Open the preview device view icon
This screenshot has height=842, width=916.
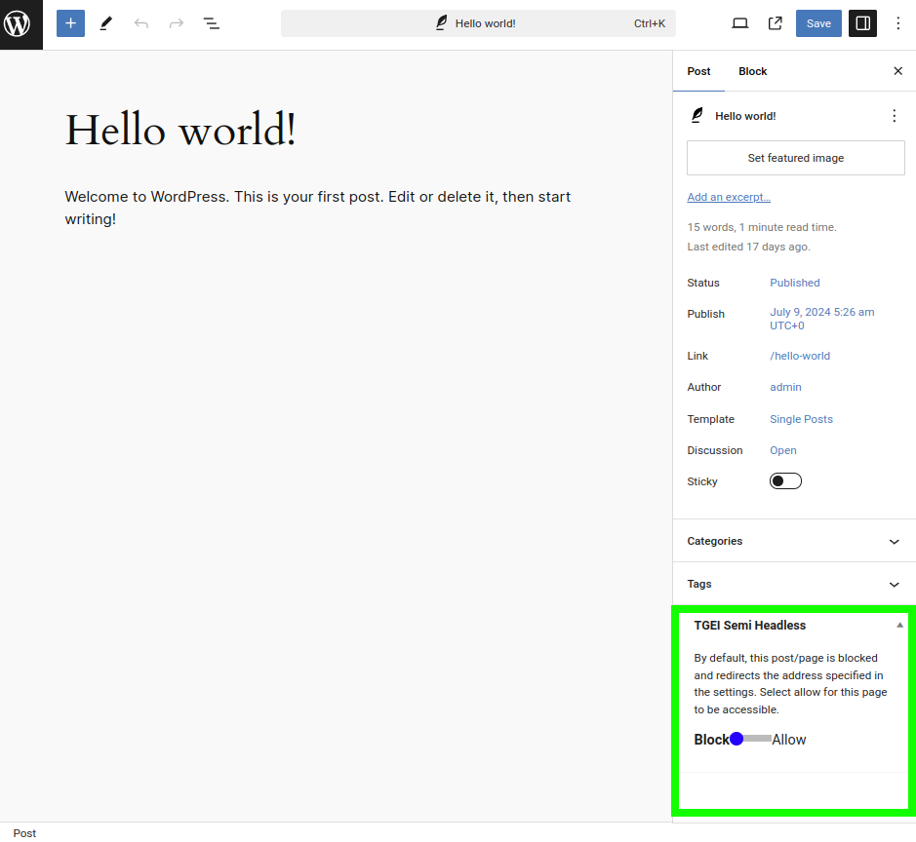click(740, 23)
